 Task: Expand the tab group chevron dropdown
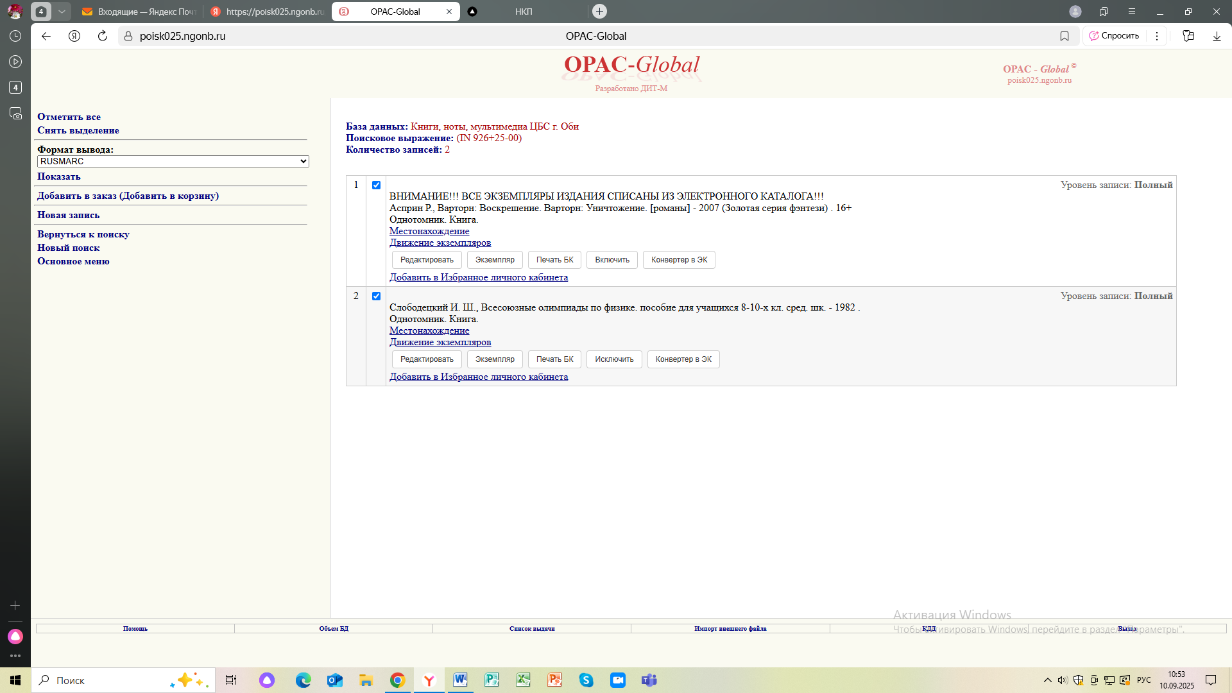pos(62,12)
